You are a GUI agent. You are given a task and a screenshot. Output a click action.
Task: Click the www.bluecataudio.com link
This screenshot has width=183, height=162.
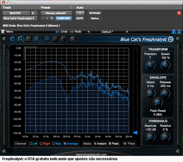coord(91,154)
